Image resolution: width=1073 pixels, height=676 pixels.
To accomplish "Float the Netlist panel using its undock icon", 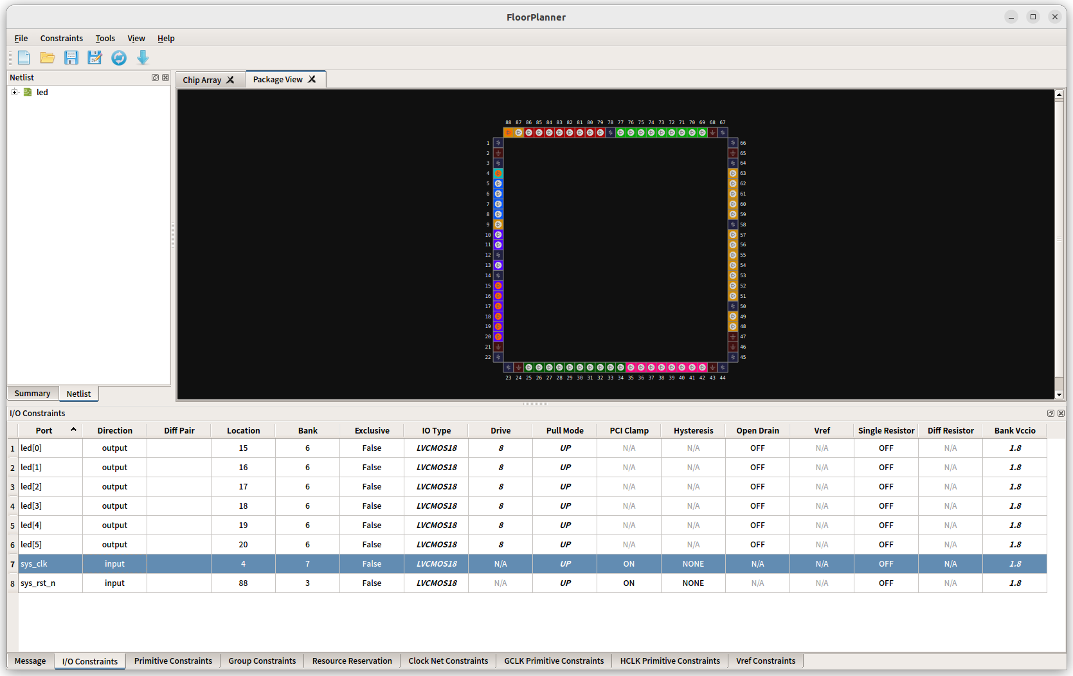I will 155,77.
